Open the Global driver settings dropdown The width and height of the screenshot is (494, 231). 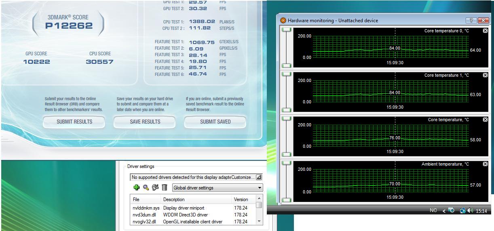pos(217,188)
